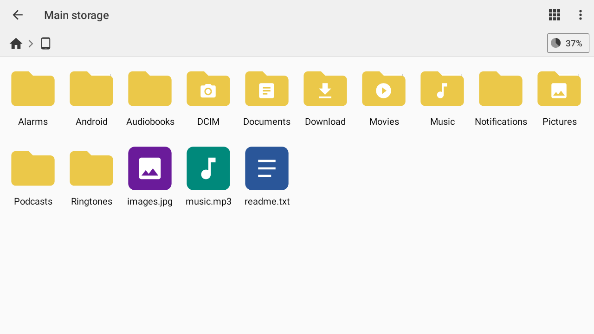Open the images.jpg picture file
The height and width of the screenshot is (334, 594).
coord(150,168)
